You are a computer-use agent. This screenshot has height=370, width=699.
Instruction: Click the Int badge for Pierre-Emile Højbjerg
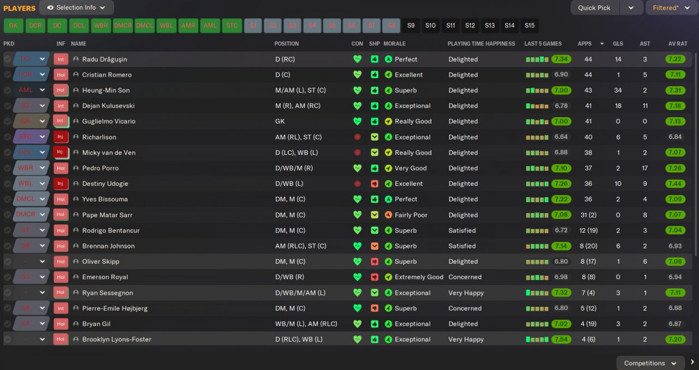tap(61, 308)
